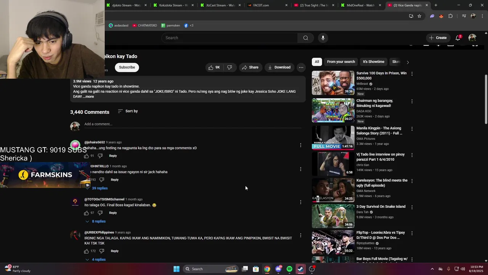
Task: Like the comment by @johaira5652
Action: (x=87, y=156)
